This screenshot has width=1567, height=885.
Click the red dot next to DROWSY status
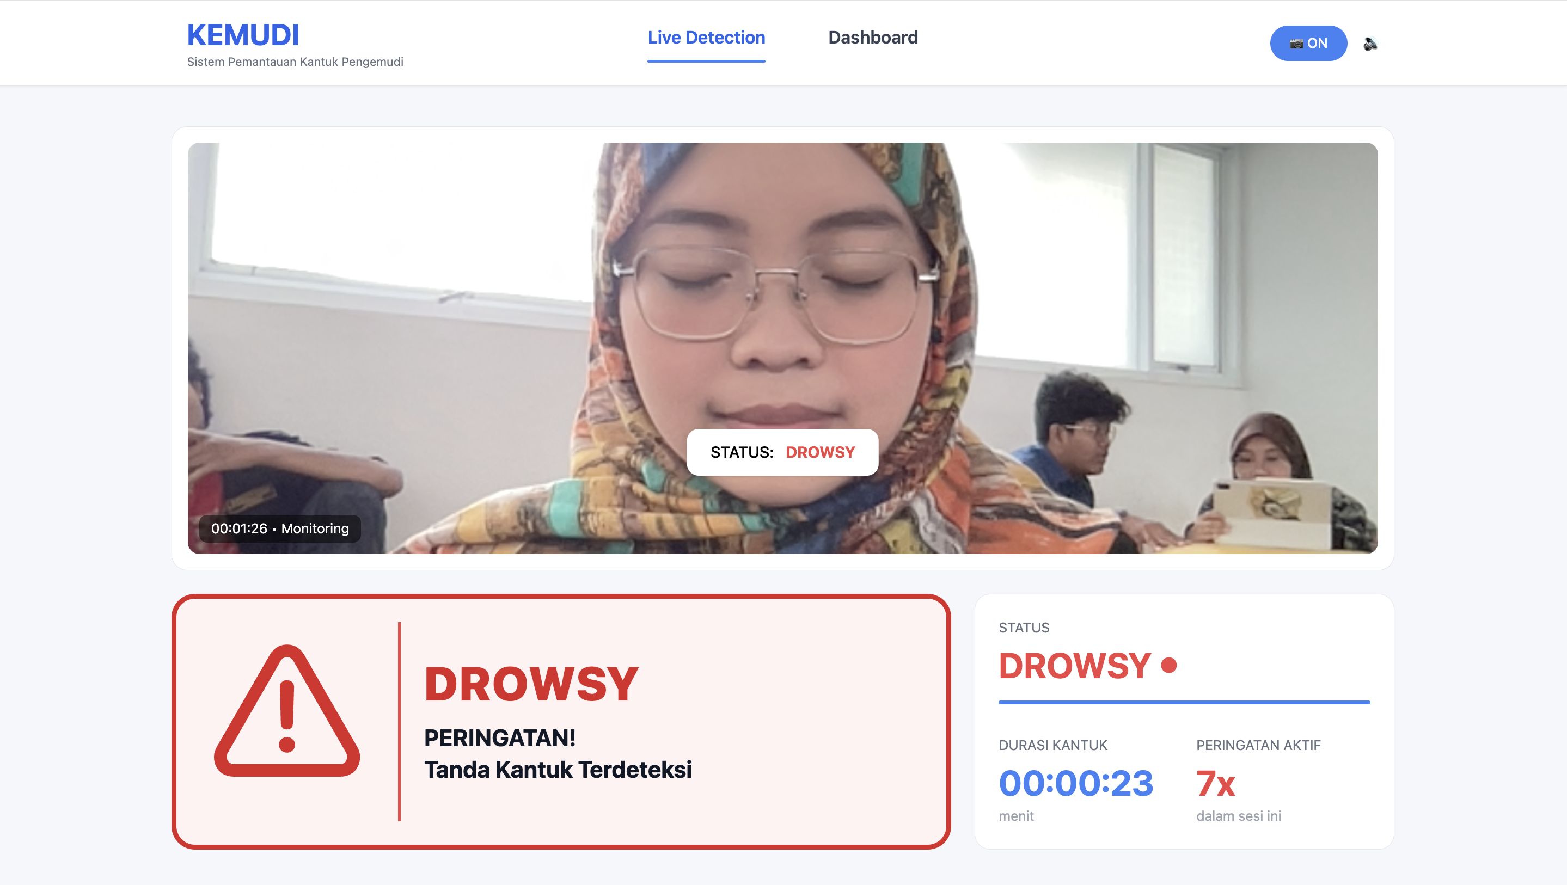[x=1168, y=665]
